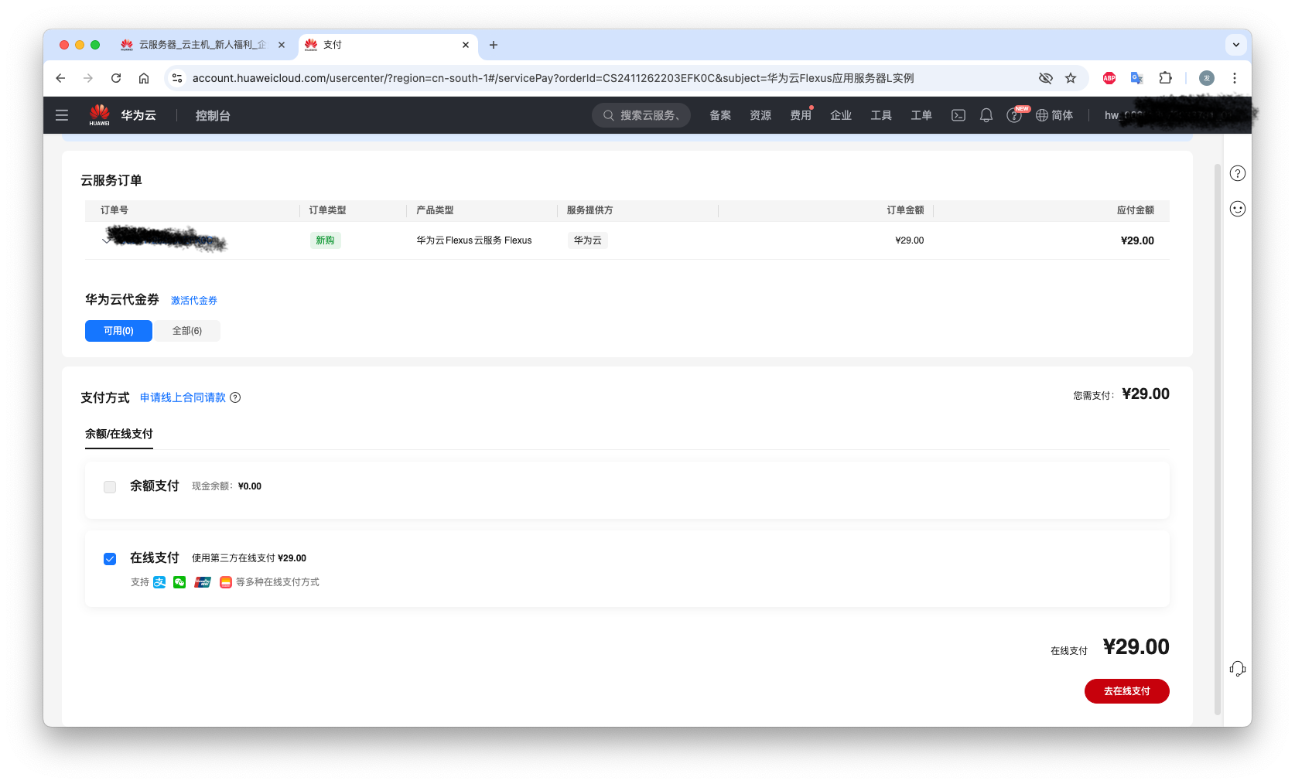Click the page vertical scrollbar

point(1218,438)
